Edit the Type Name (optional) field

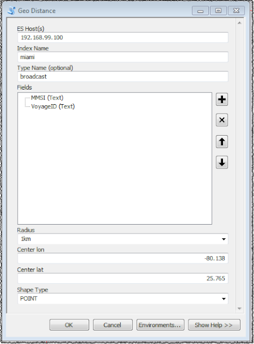coord(122,77)
